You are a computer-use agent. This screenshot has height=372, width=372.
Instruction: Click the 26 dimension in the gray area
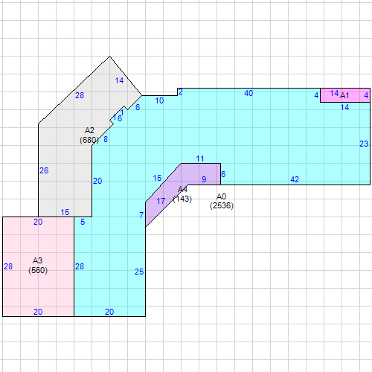click(x=44, y=170)
